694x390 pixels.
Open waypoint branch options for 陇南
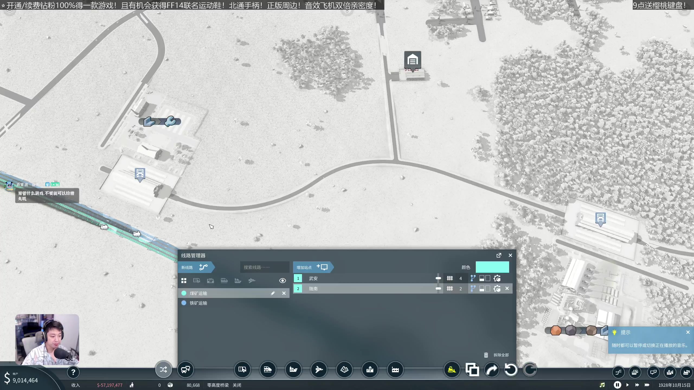click(473, 288)
